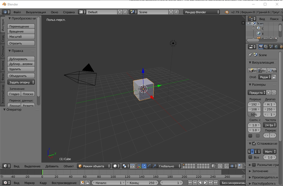Toggle the 3D manipulator axes icon
283x186 pixels.
click(139, 166)
